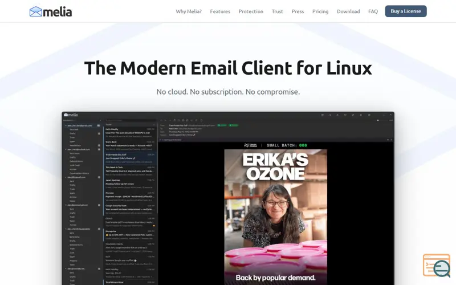Open the Hello Weekly email
Viewport: 456px width, 285px height.
pyautogui.click(x=130, y=133)
